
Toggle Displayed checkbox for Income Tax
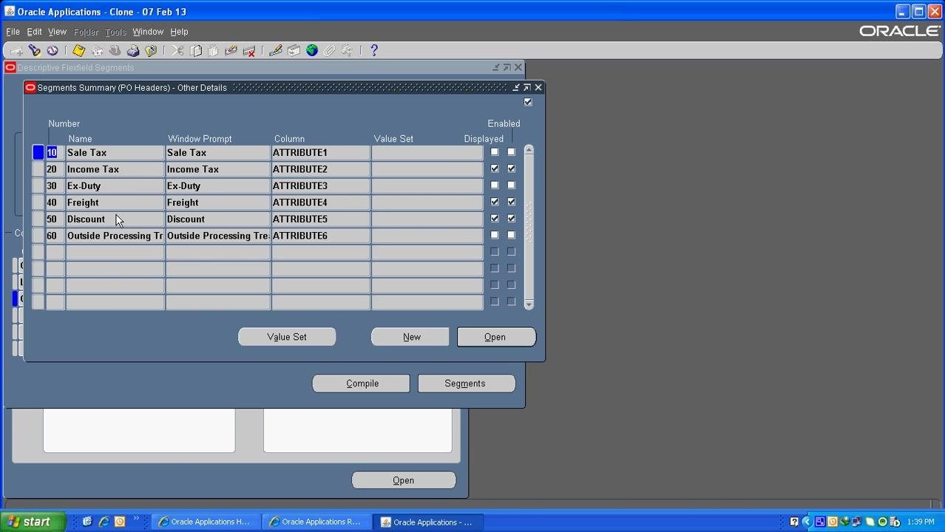coord(495,168)
